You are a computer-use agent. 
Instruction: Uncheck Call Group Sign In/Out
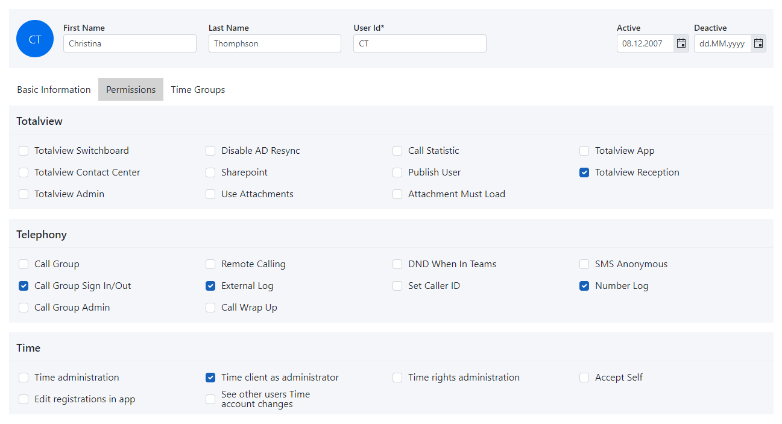[x=24, y=286]
